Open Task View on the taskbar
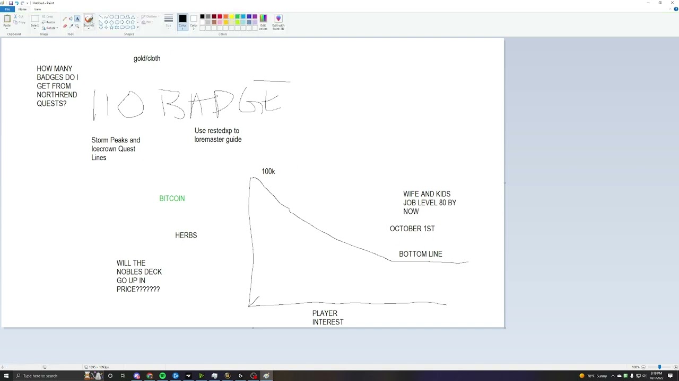 click(123, 376)
